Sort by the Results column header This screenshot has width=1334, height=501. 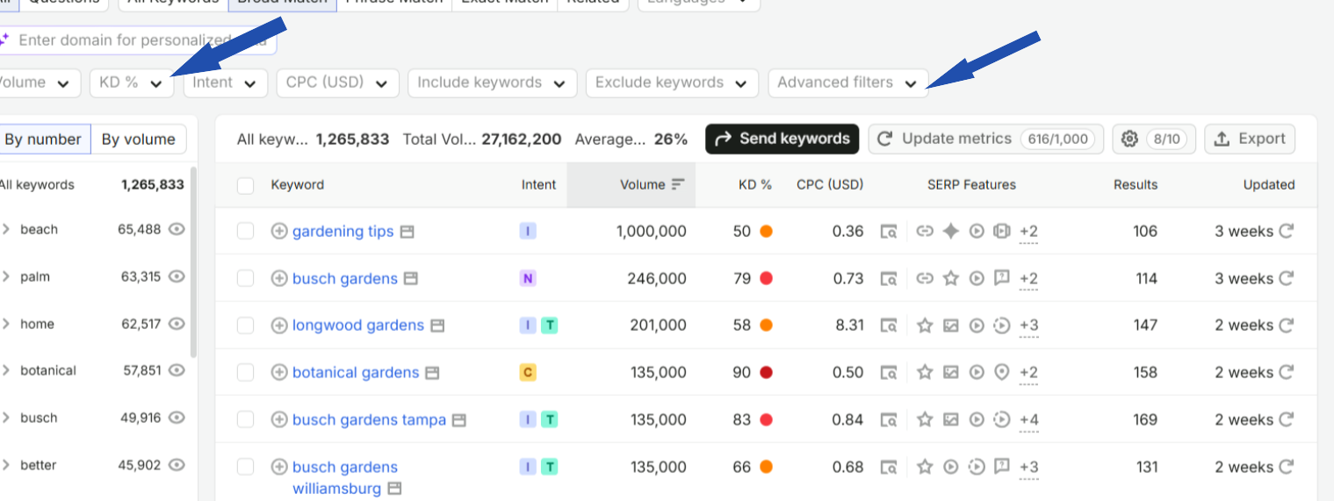point(1136,185)
